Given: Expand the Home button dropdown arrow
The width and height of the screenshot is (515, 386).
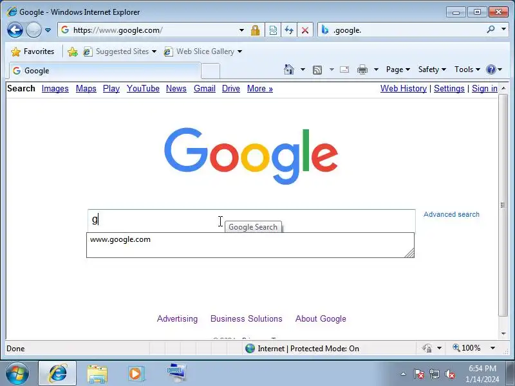Looking at the screenshot, I should 303,69.
